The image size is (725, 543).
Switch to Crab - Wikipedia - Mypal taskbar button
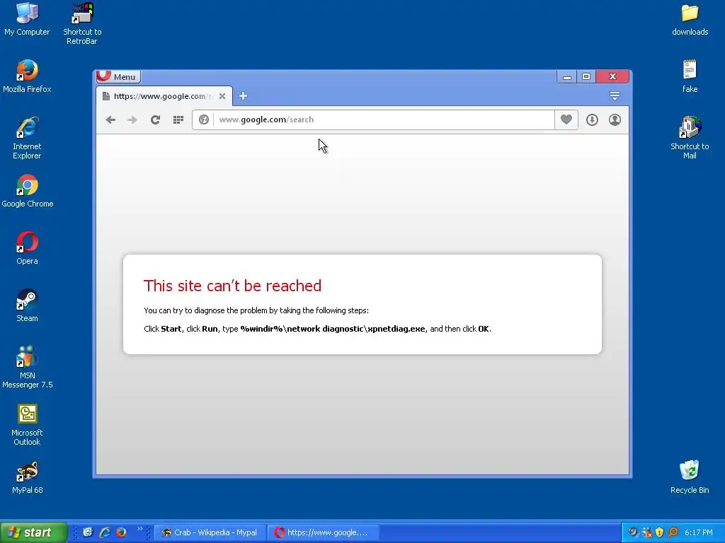click(x=210, y=532)
